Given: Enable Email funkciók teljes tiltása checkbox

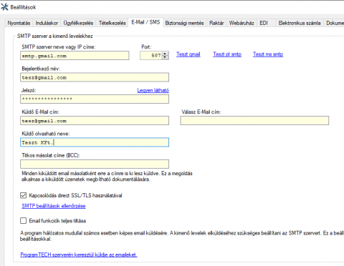Looking at the screenshot, I should pos(24,221).
